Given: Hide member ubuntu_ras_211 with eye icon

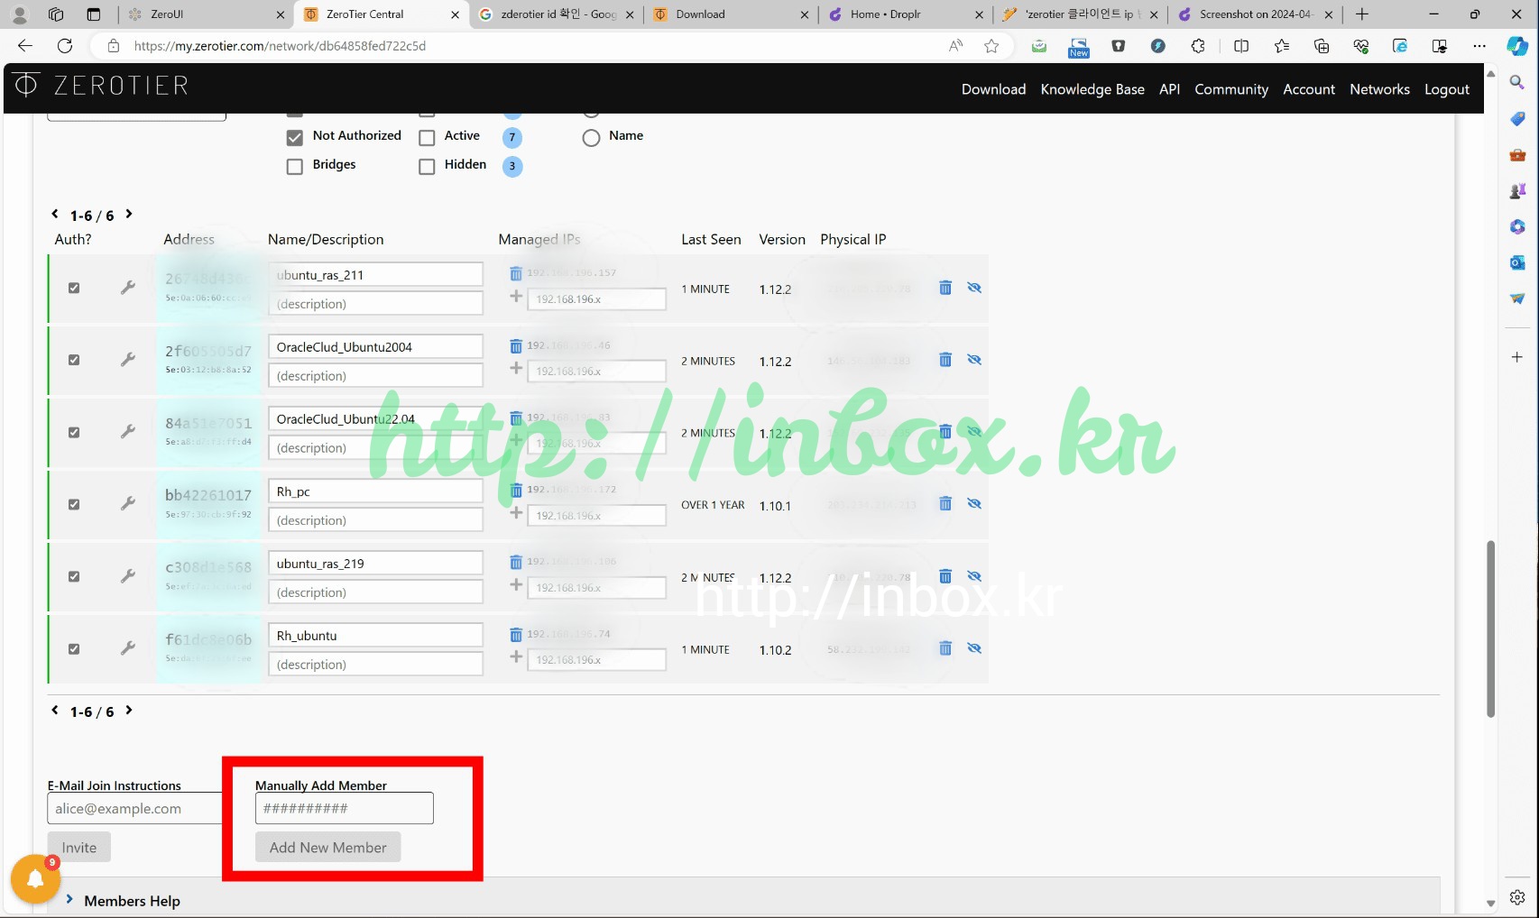Looking at the screenshot, I should (x=974, y=288).
